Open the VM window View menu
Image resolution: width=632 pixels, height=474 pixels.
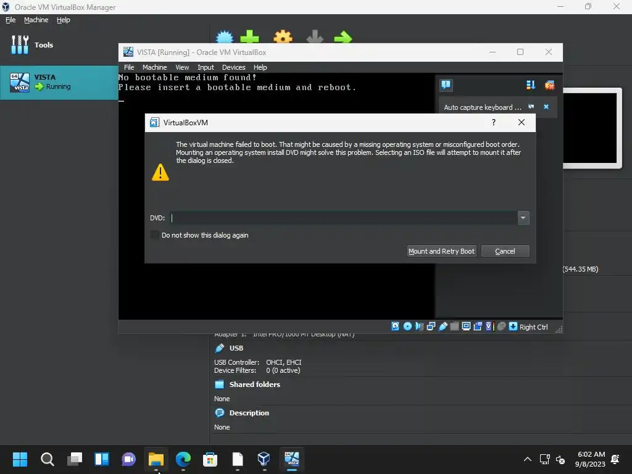(x=182, y=67)
